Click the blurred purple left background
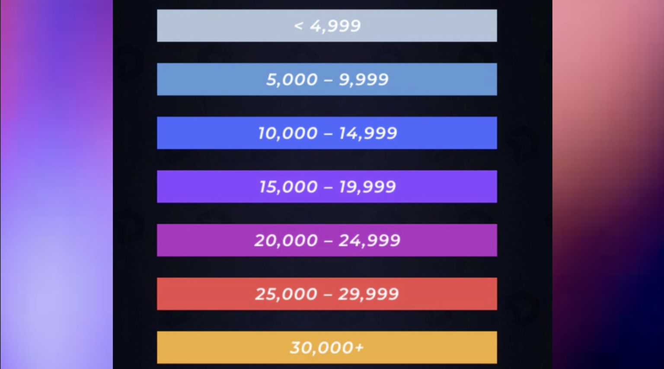 tap(56, 184)
